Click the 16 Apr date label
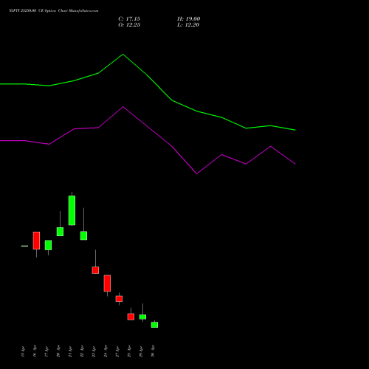 point(35,351)
